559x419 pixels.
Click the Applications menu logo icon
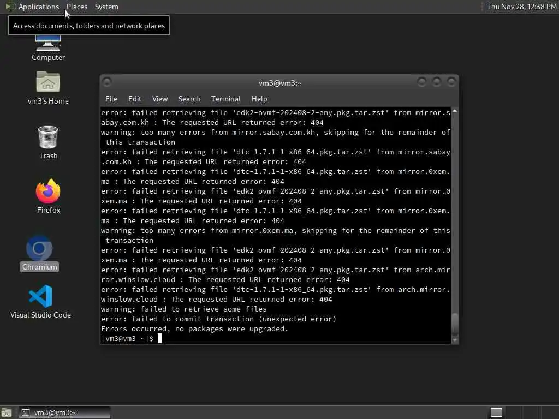[10, 7]
